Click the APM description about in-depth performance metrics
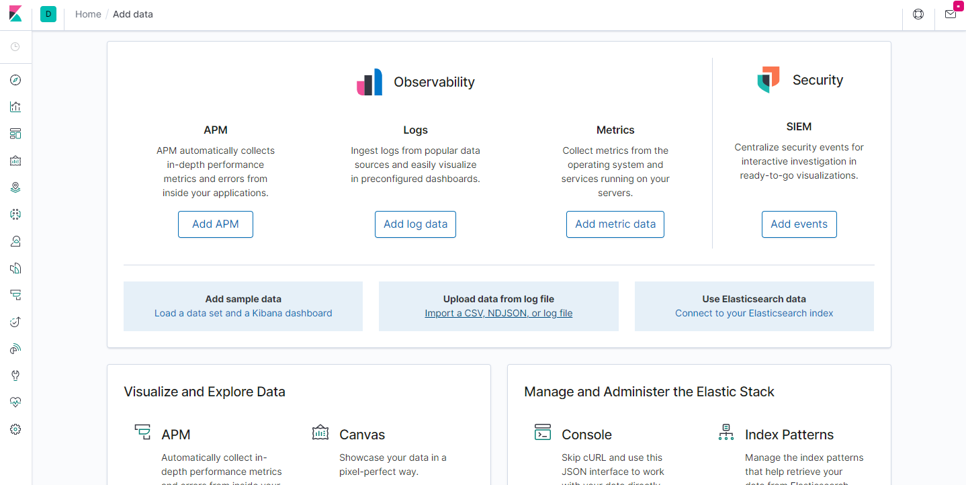 point(216,172)
